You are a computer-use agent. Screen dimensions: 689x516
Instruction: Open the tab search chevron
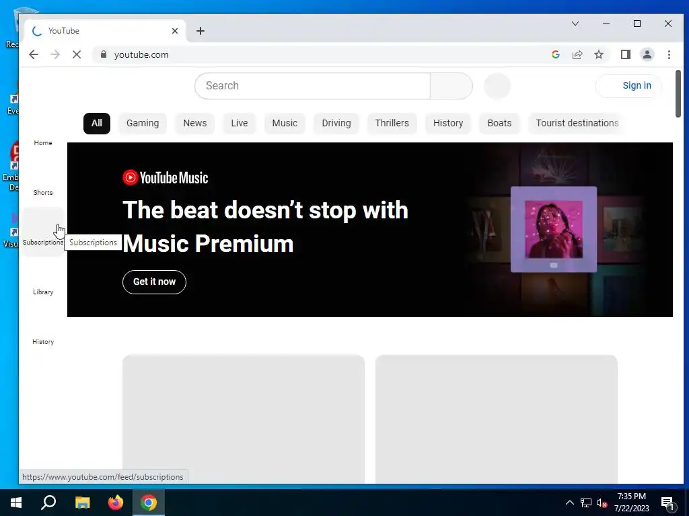575,24
